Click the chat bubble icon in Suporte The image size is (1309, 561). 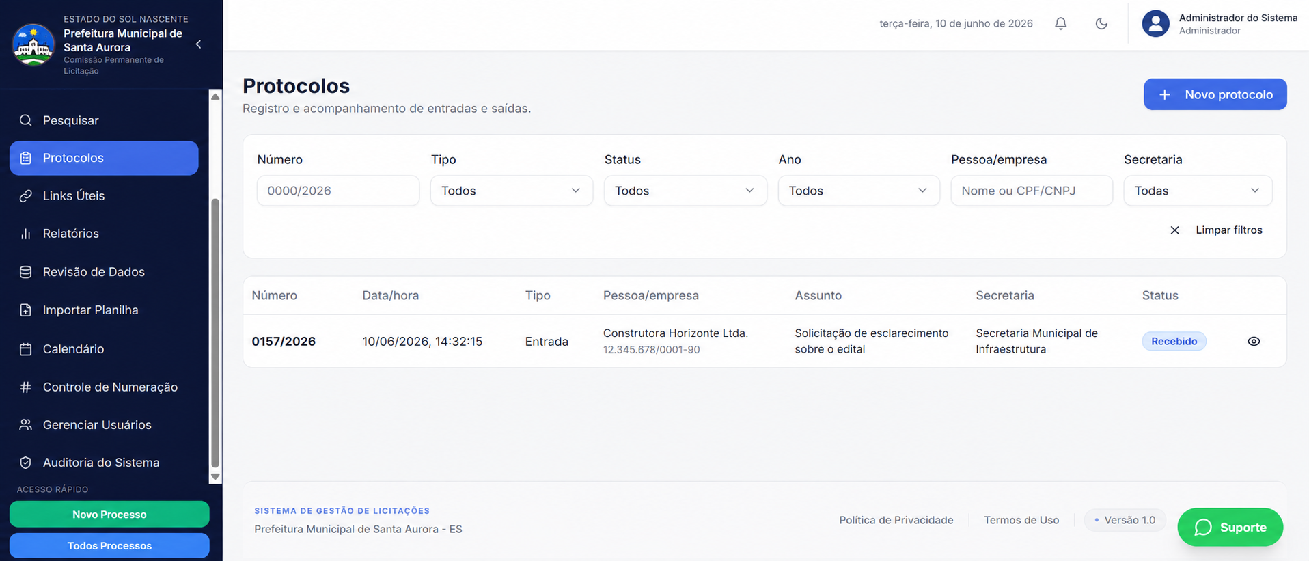pyautogui.click(x=1203, y=528)
